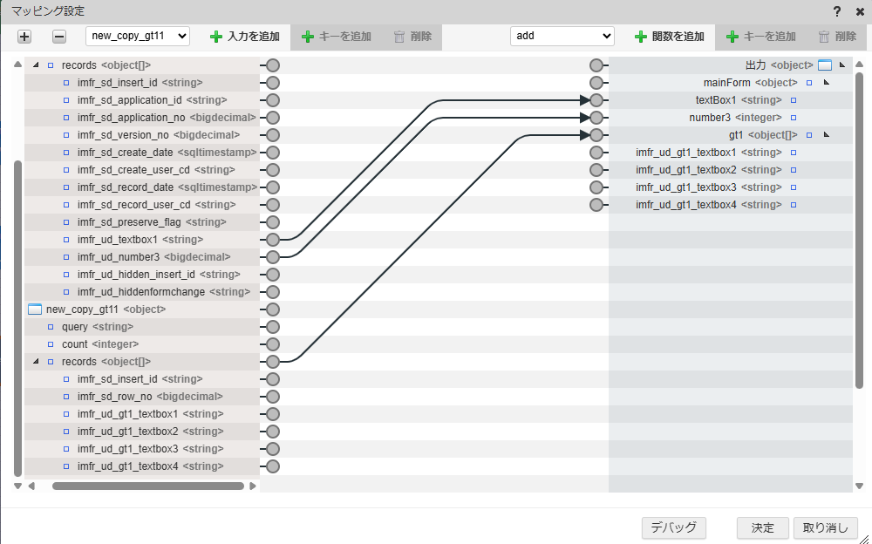Click the output port of imfr_ud_textbox1
Viewport: 872px width, 544px height.
pyautogui.click(x=273, y=240)
